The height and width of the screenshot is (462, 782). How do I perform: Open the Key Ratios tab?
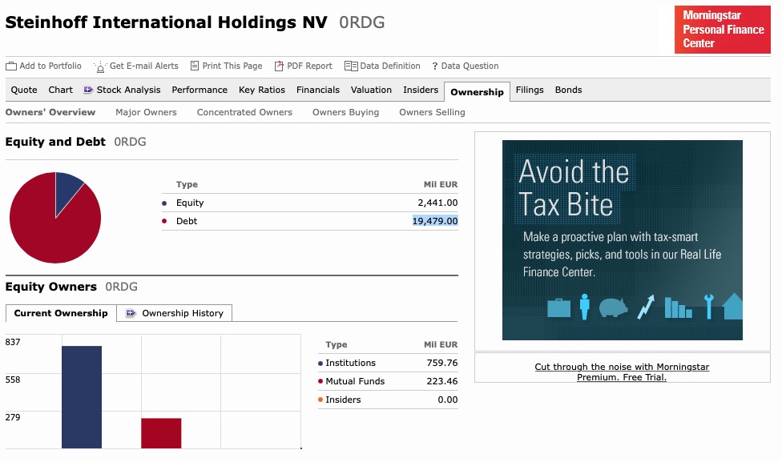click(x=261, y=90)
